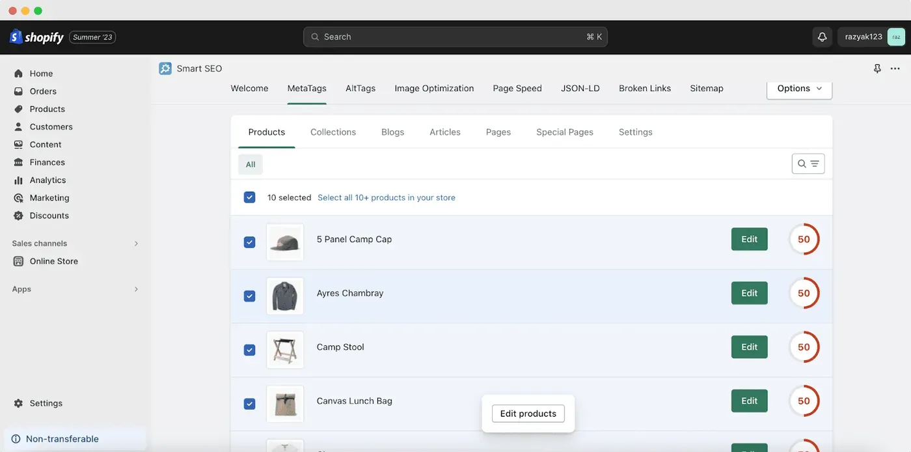Uncheck the select-all products checkbox
Screen dimensions: 911x452
(249, 197)
